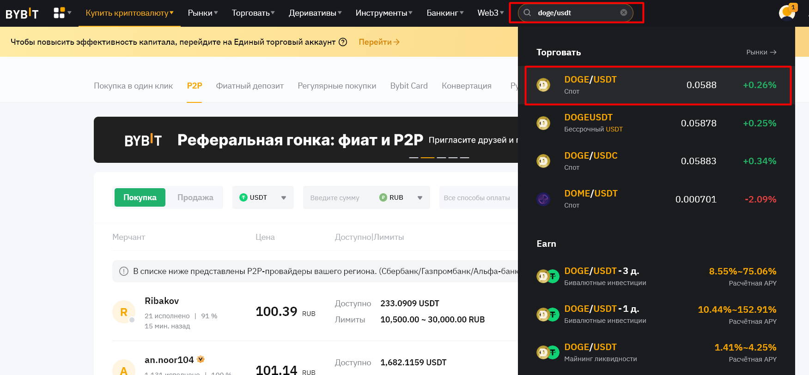This screenshot has height=375, width=809.
Task: Open the Банкинг header menu
Action: click(x=445, y=13)
